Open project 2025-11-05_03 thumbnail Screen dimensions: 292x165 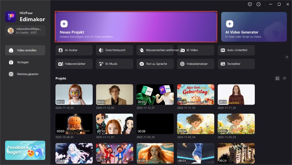tap(236, 124)
